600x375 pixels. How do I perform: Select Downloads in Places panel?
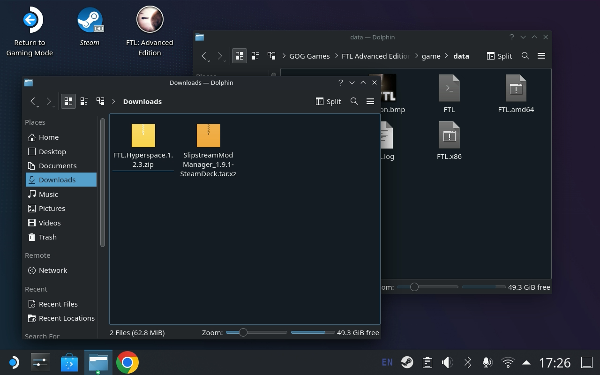(61, 180)
